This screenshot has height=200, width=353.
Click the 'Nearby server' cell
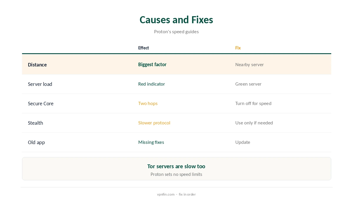coord(249,64)
